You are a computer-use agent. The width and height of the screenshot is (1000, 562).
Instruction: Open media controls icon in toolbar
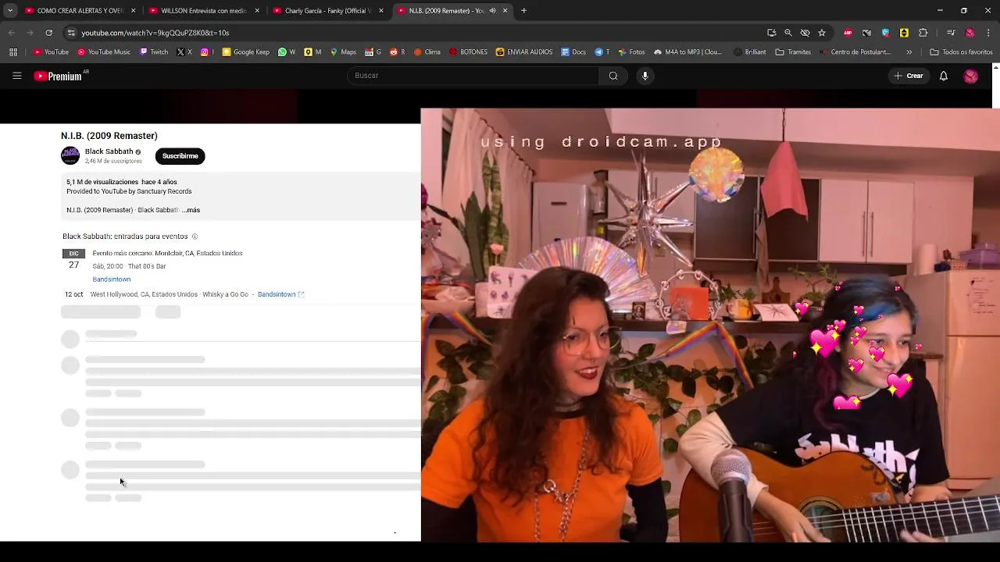pos(951,33)
